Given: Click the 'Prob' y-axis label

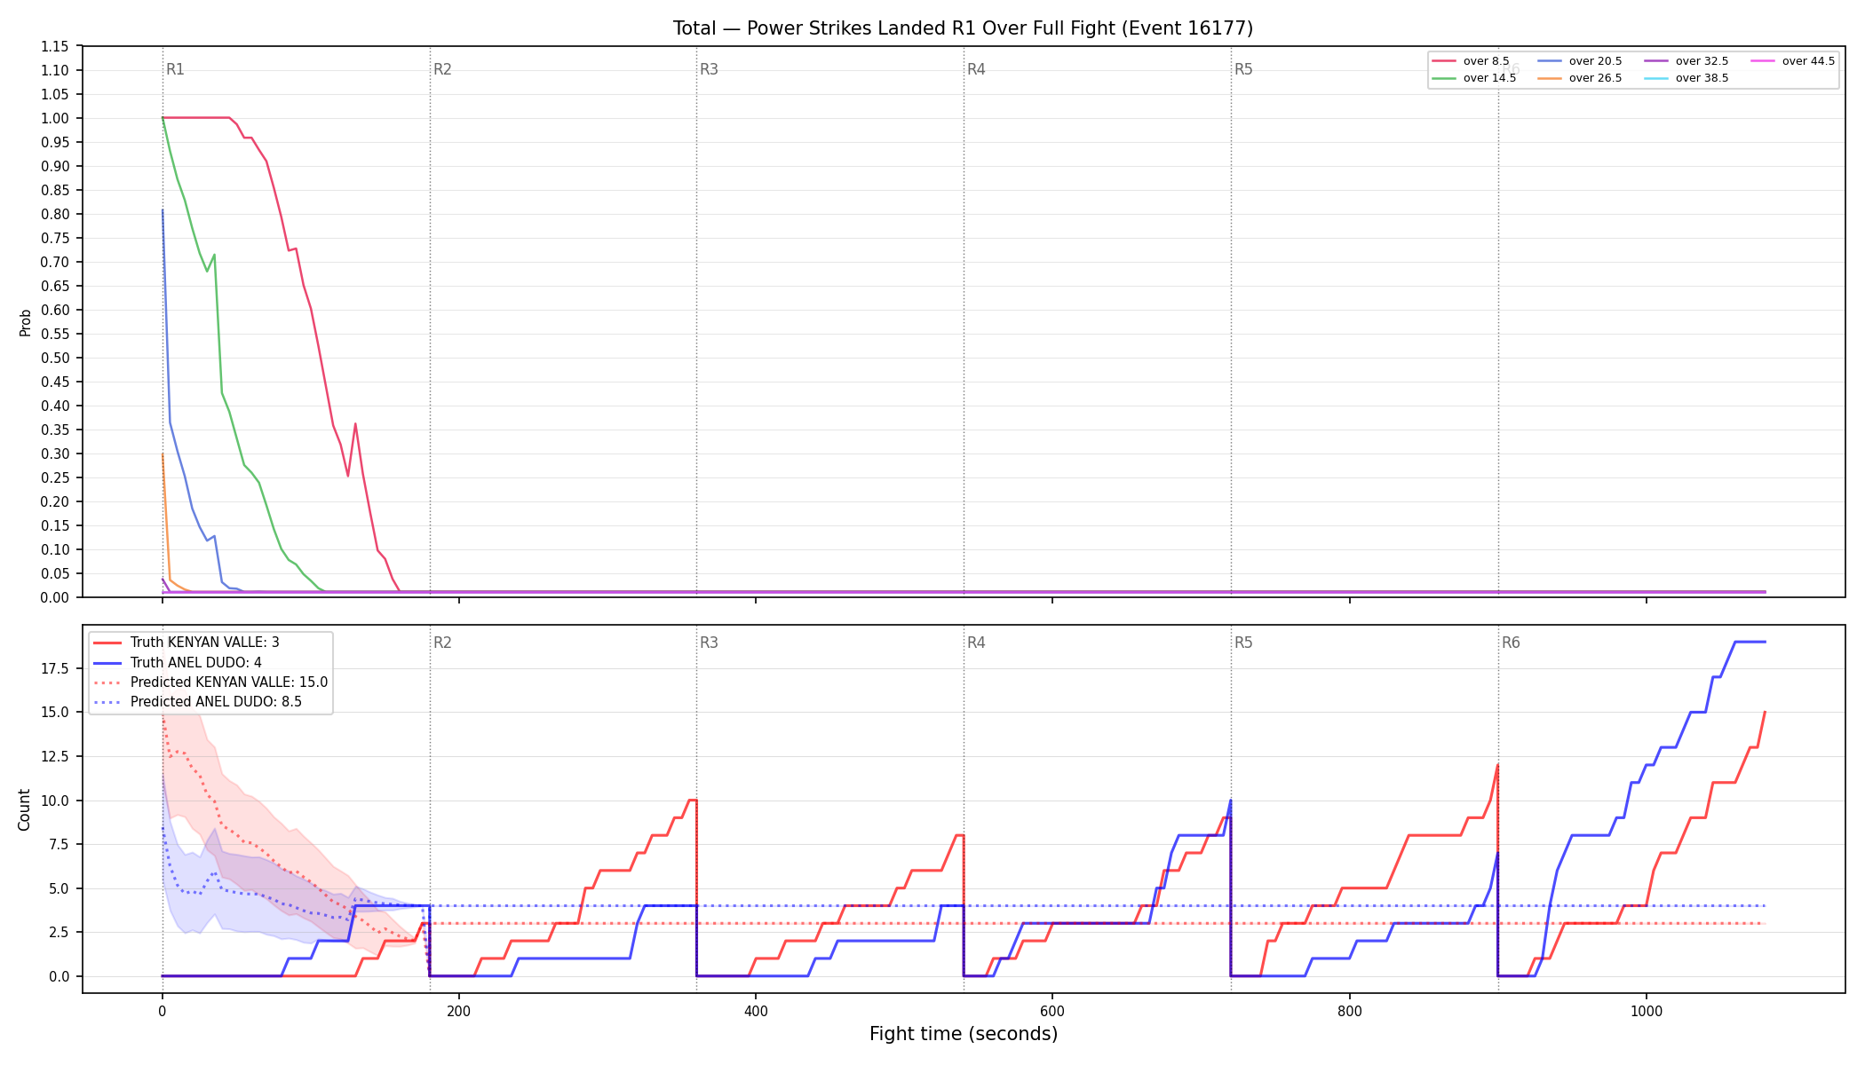Looking at the screenshot, I should click(26, 322).
